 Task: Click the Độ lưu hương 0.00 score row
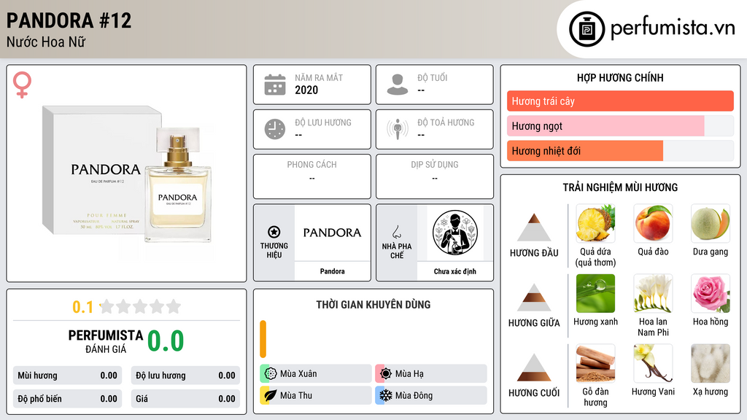(185, 376)
